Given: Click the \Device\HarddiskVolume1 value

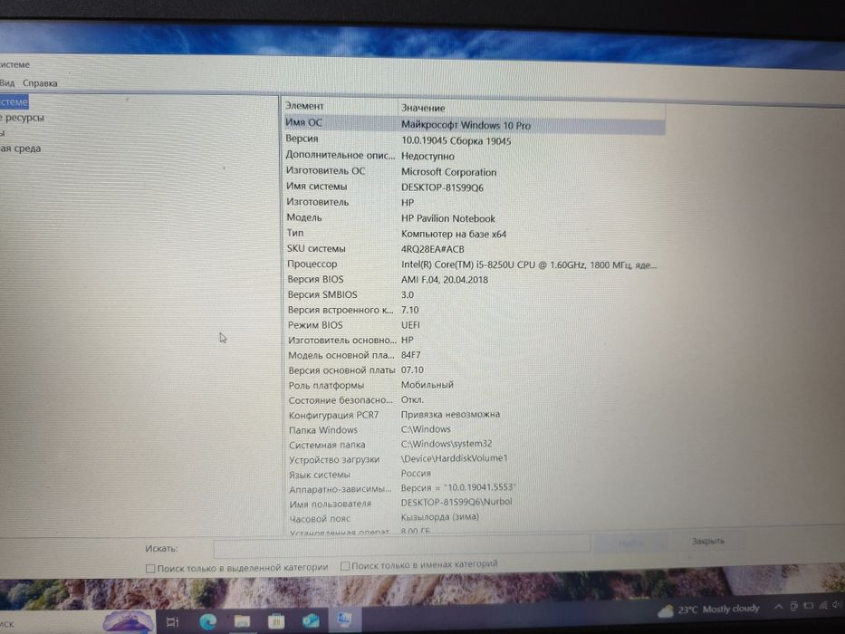Looking at the screenshot, I should pyautogui.click(x=455, y=457).
